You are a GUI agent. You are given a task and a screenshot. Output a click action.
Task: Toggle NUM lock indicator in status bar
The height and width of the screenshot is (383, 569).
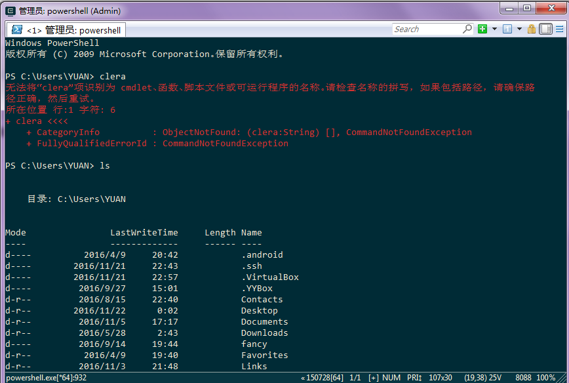click(x=391, y=378)
